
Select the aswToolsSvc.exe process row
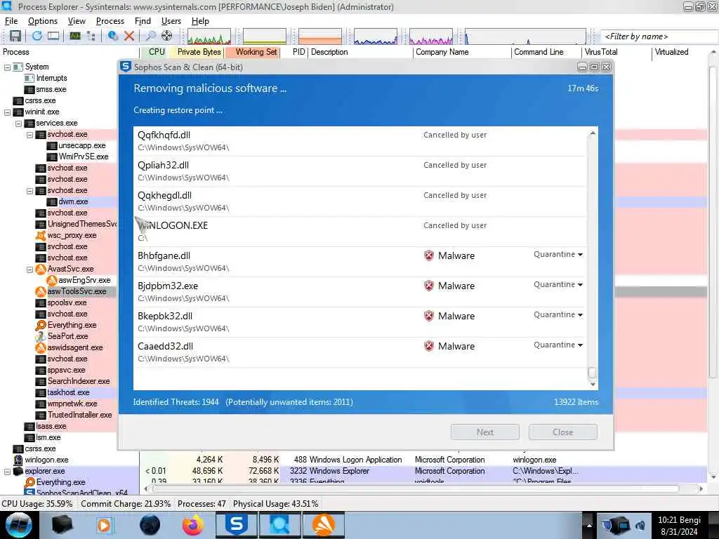pos(77,291)
